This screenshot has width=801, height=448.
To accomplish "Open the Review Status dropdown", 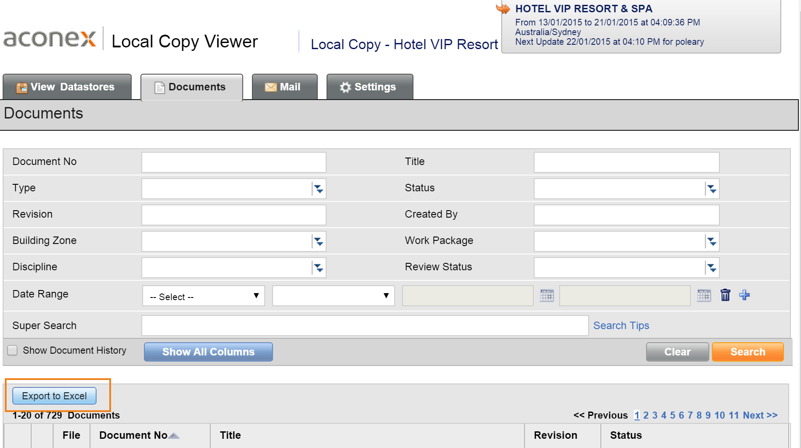I will (711, 268).
